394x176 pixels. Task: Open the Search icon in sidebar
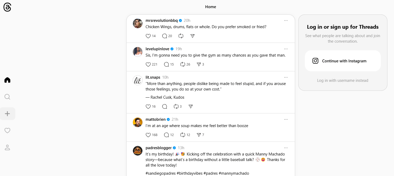click(7, 97)
